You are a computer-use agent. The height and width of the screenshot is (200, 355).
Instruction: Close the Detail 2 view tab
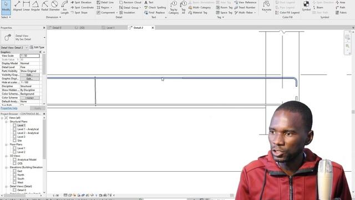153,28
